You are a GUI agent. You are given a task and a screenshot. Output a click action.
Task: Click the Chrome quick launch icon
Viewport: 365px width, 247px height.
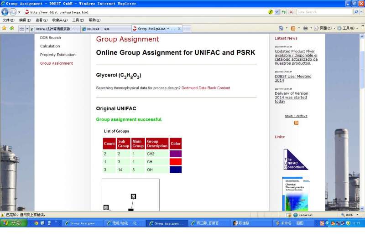point(36,223)
